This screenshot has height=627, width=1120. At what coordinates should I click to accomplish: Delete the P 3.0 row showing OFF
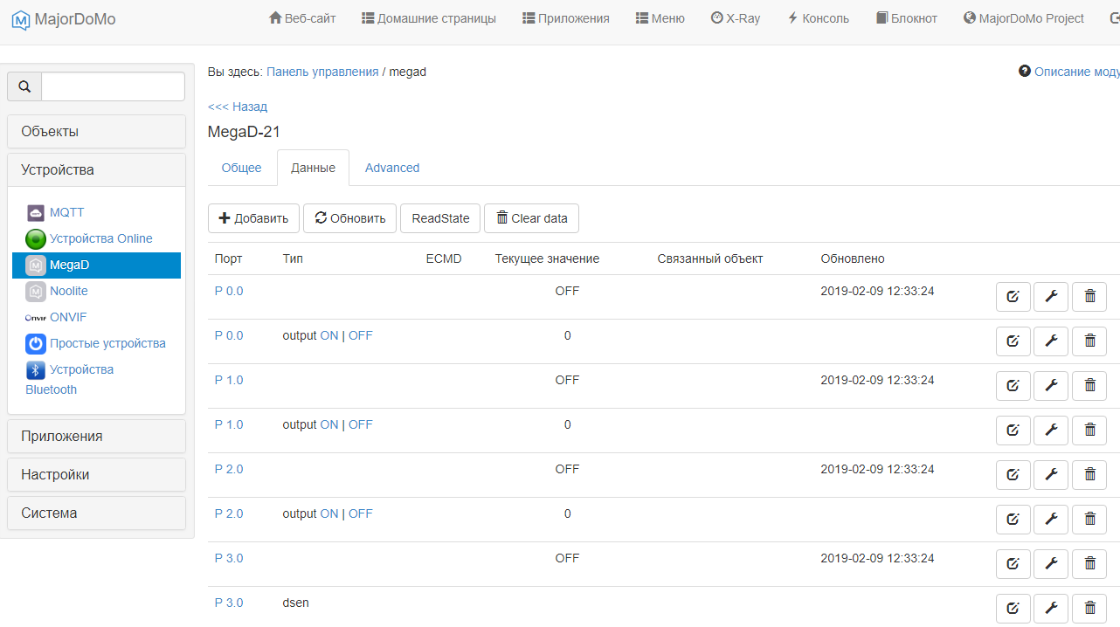coord(1089,563)
